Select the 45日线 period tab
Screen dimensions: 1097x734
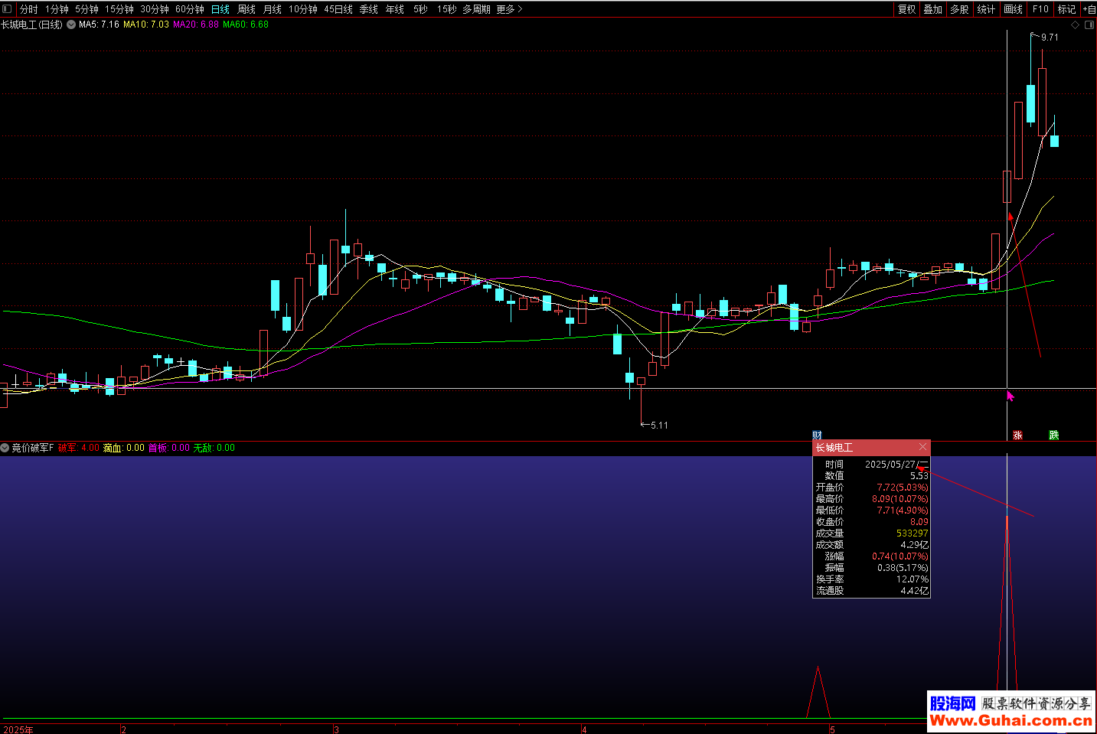[338, 9]
